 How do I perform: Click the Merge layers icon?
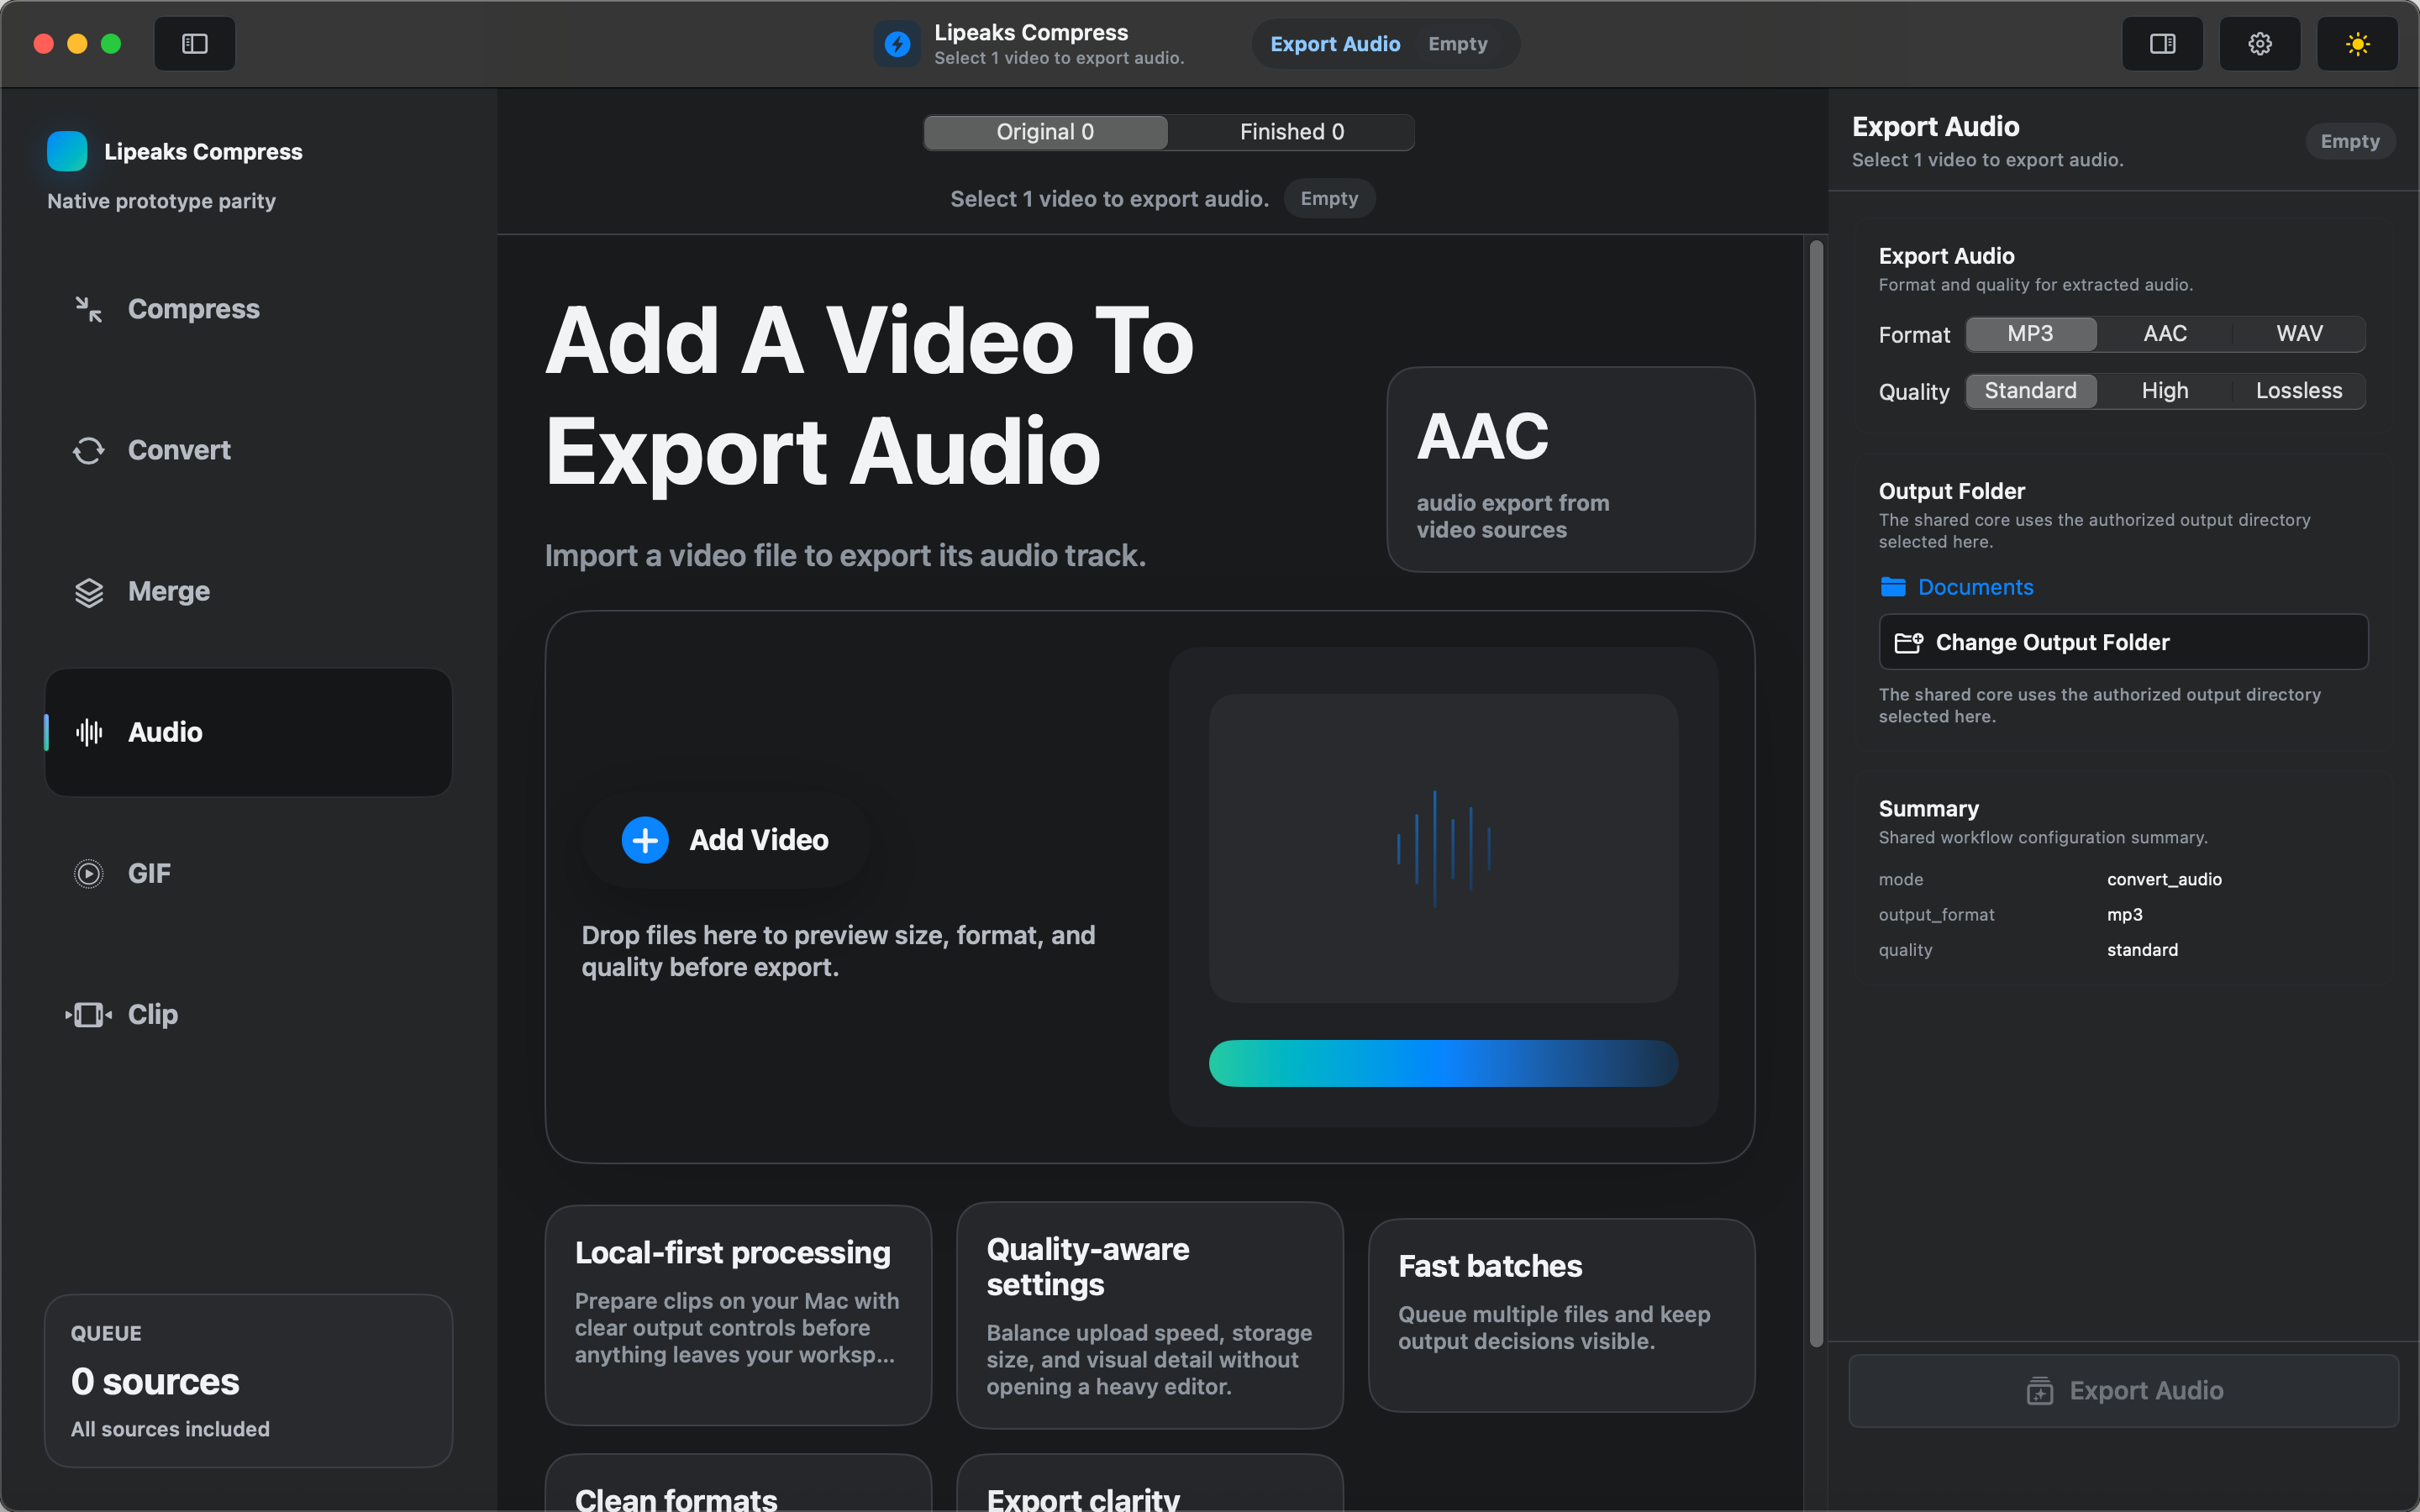pos(89,592)
